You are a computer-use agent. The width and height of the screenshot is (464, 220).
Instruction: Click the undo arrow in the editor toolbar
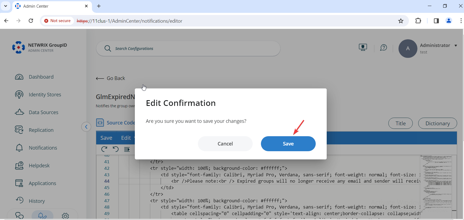pos(116,149)
